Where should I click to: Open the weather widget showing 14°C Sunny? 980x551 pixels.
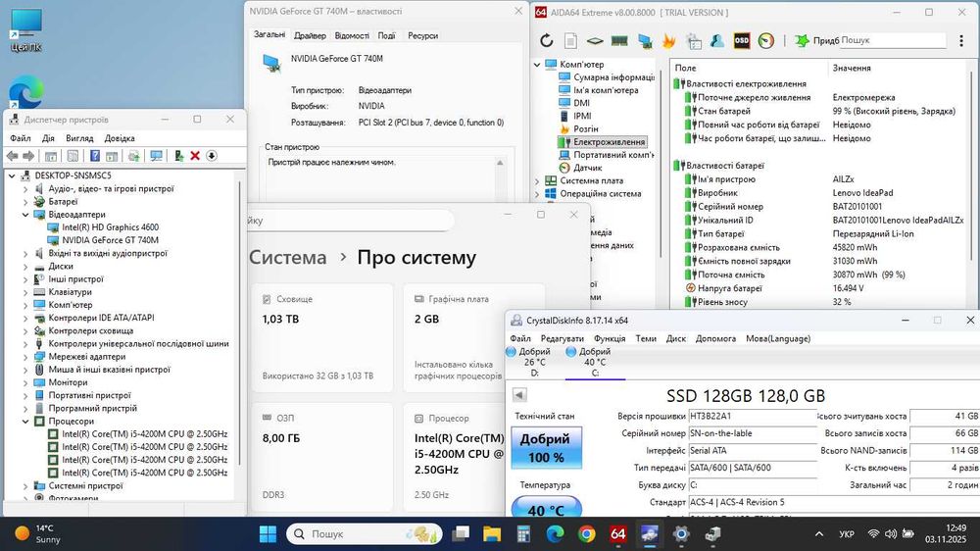(39, 534)
